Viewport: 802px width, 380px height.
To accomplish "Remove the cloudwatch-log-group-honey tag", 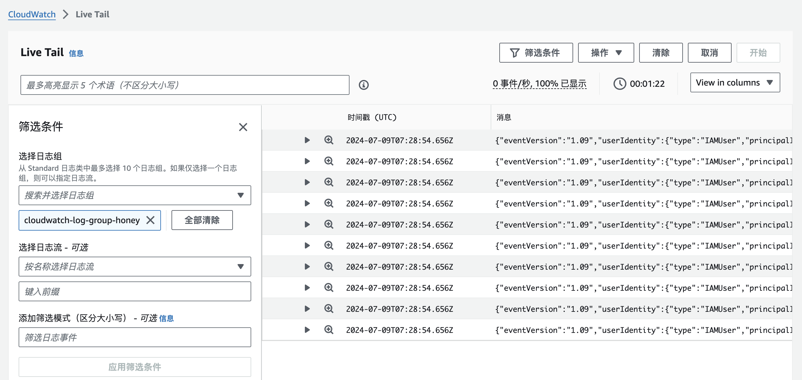I will point(151,220).
